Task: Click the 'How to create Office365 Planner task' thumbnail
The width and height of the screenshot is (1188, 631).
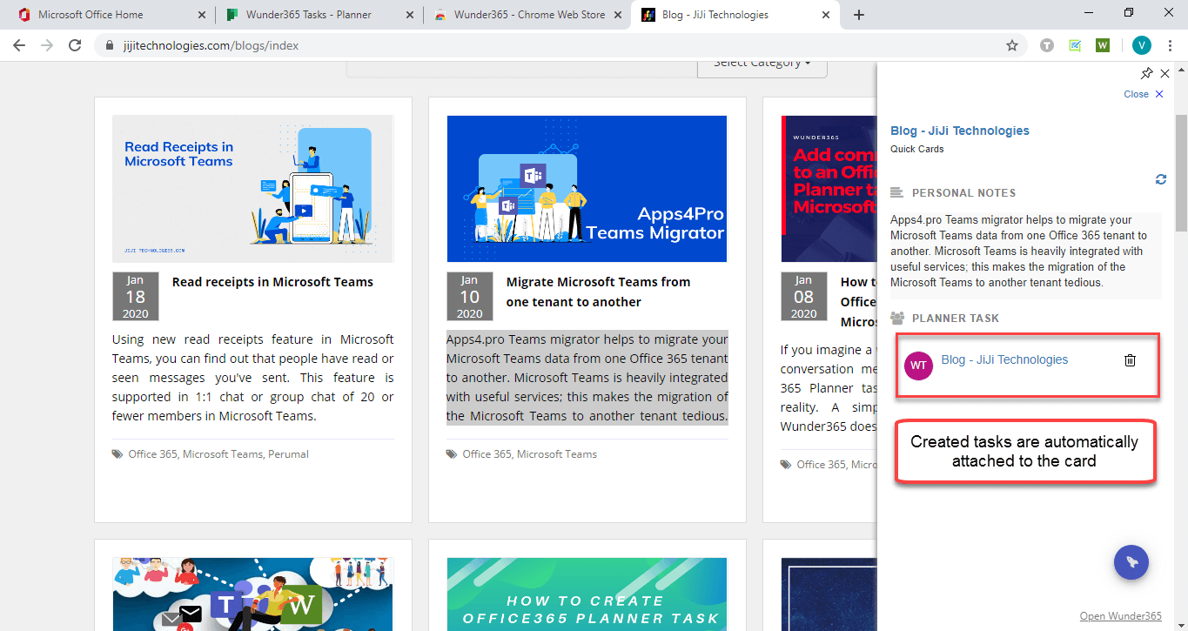Action: coord(587,594)
